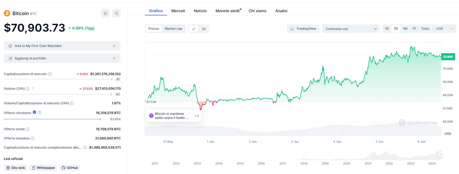The image size is (459, 174).
Task: Switch to the candlestick chart icon
Action: click(x=204, y=29)
